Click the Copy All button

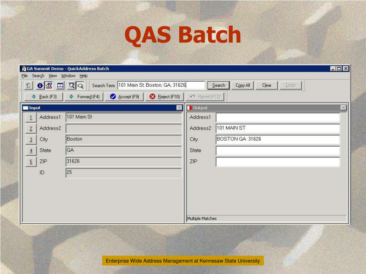[x=243, y=85]
